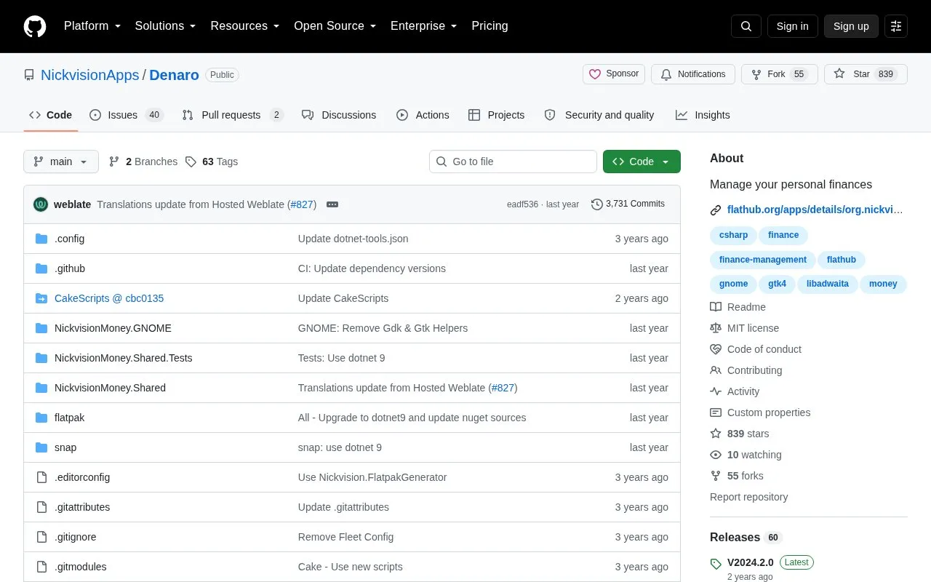
Task: Open the Insights tab
Action: [x=703, y=115]
